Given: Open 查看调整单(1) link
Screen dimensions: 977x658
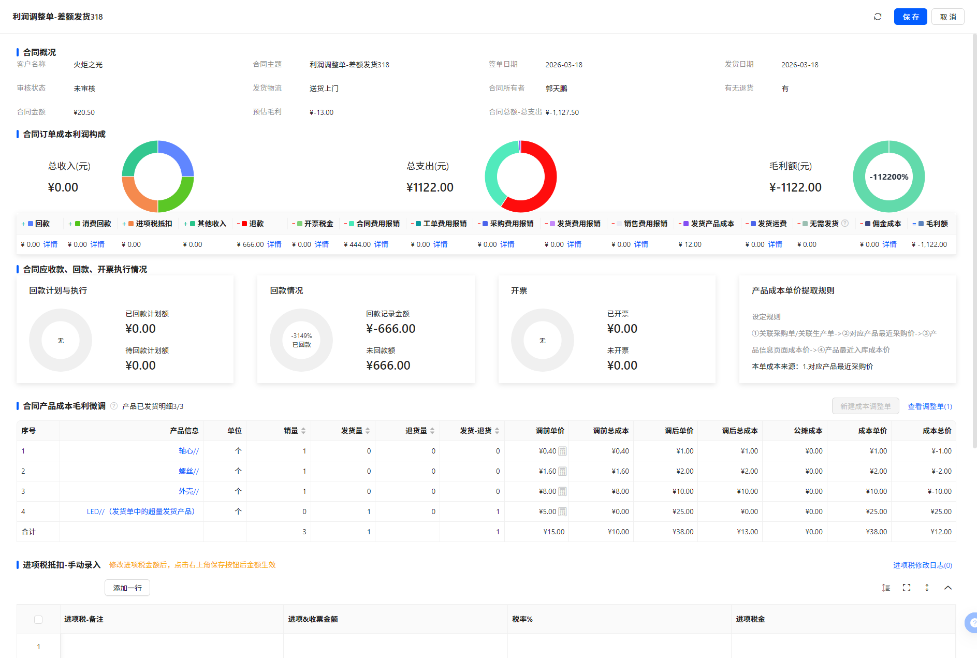Looking at the screenshot, I should click(x=929, y=406).
